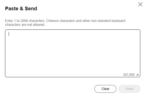Click the 0/2,000 character counter
Screen dimensions: 147x100
(x=129, y=75)
